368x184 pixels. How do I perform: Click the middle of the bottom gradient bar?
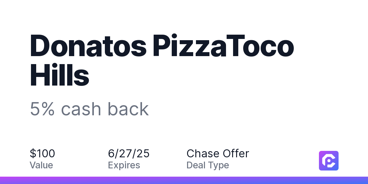184,180
